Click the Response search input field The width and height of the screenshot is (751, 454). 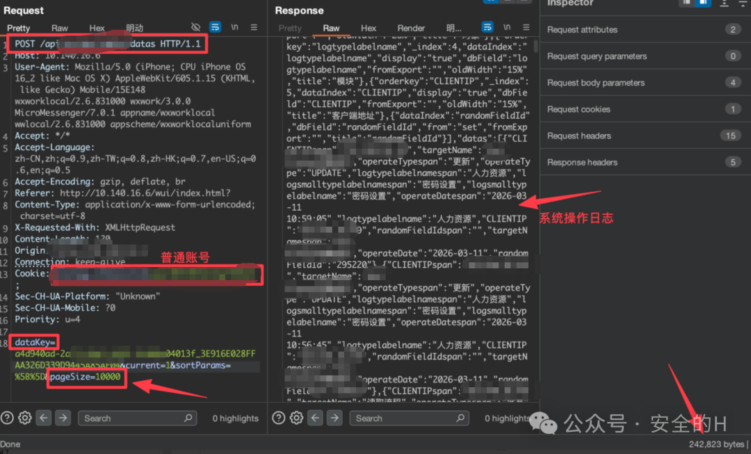pyautogui.click(x=409, y=418)
